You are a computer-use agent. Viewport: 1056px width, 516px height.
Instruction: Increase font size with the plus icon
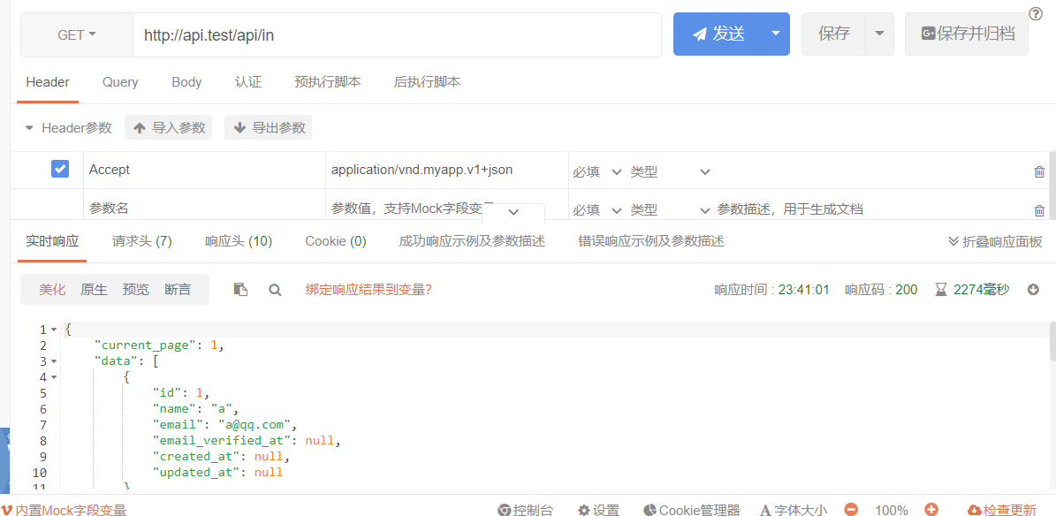coord(931,510)
